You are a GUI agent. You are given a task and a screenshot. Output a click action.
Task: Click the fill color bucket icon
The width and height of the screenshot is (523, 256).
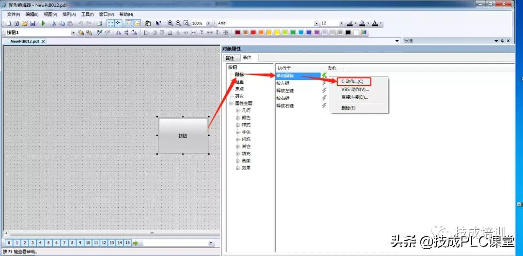click(x=362, y=23)
